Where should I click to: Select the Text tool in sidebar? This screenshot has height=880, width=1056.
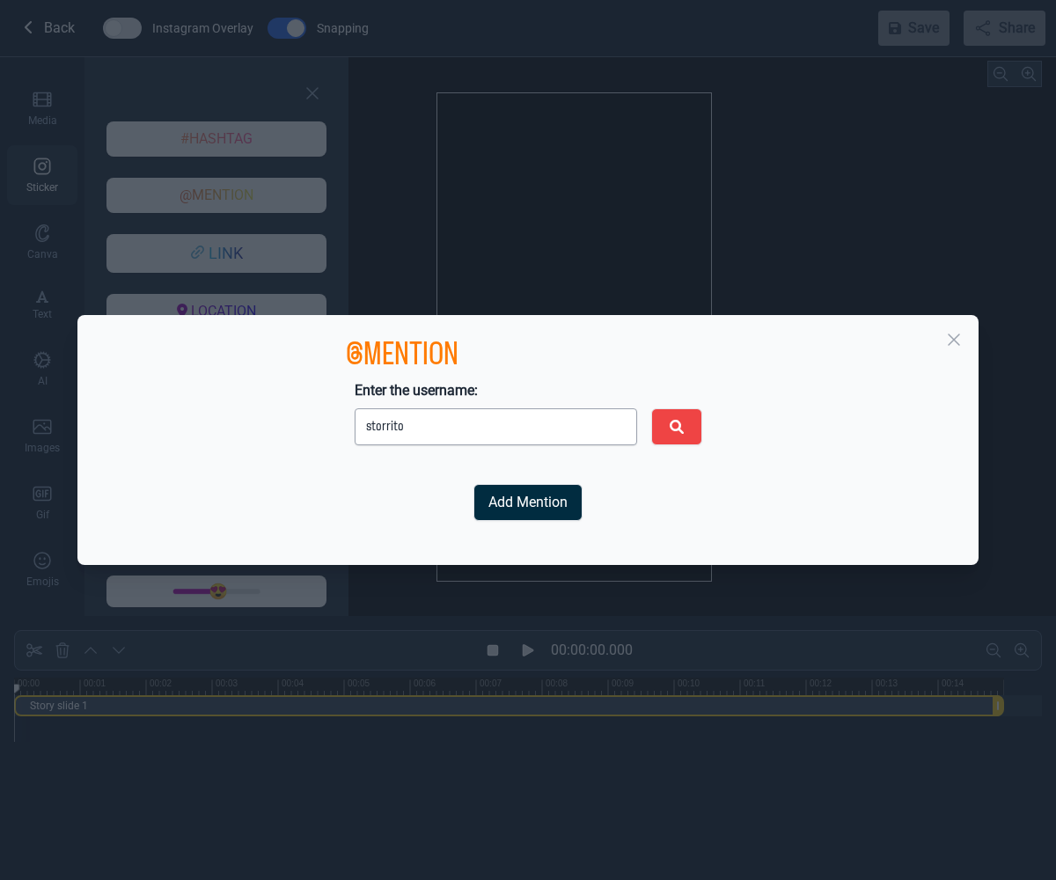pyautogui.click(x=42, y=304)
